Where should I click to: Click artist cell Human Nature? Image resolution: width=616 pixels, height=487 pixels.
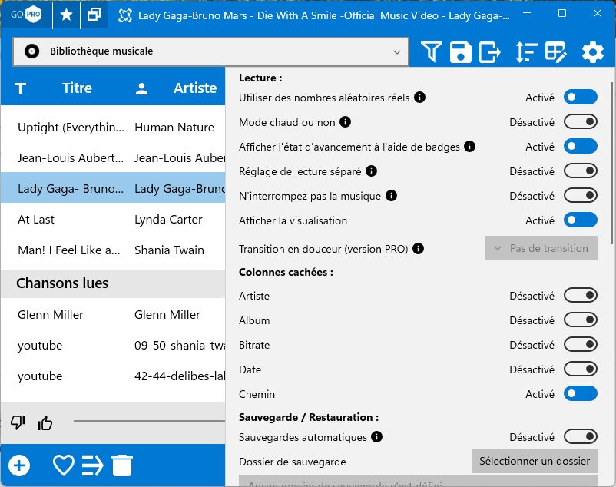tap(174, 128)
